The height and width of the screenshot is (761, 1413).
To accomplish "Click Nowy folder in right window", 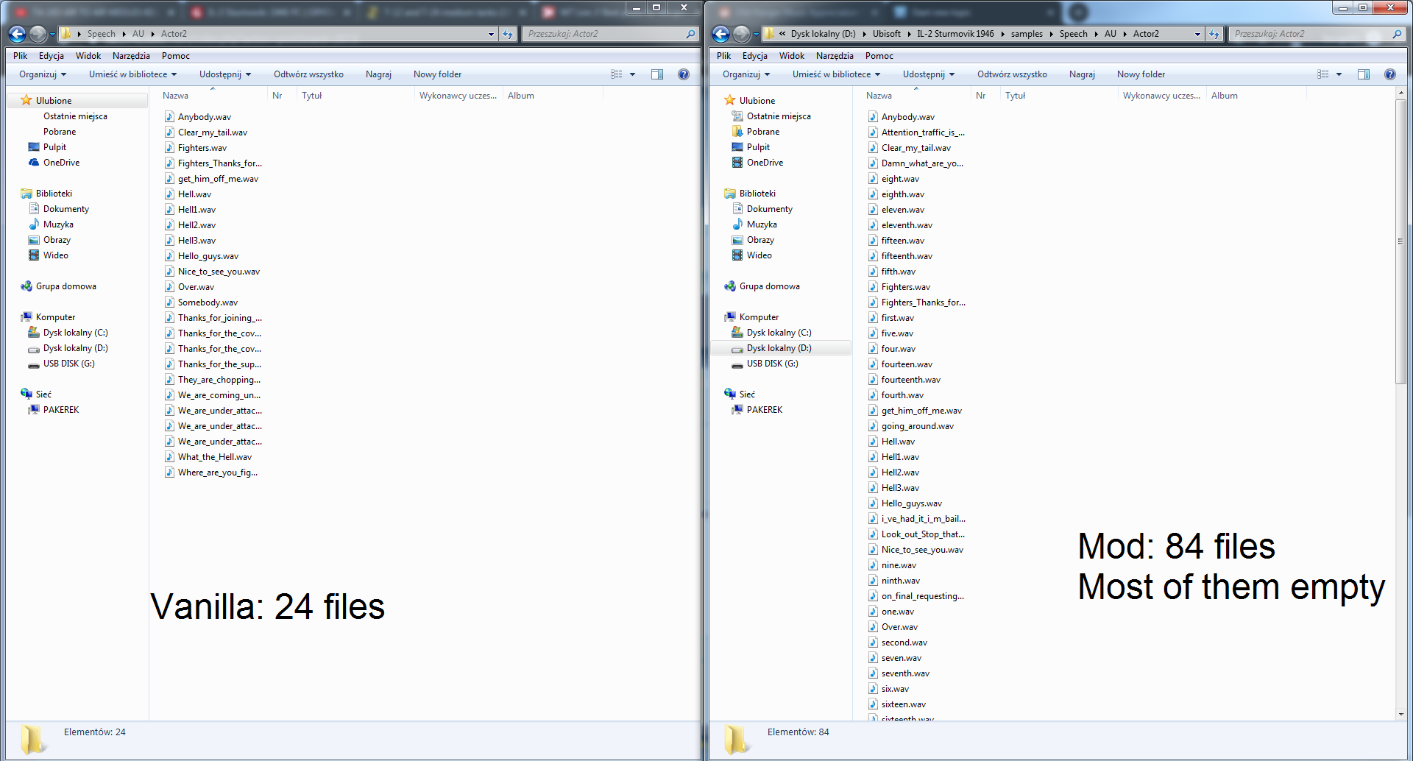I will [x=1141, y=74].
